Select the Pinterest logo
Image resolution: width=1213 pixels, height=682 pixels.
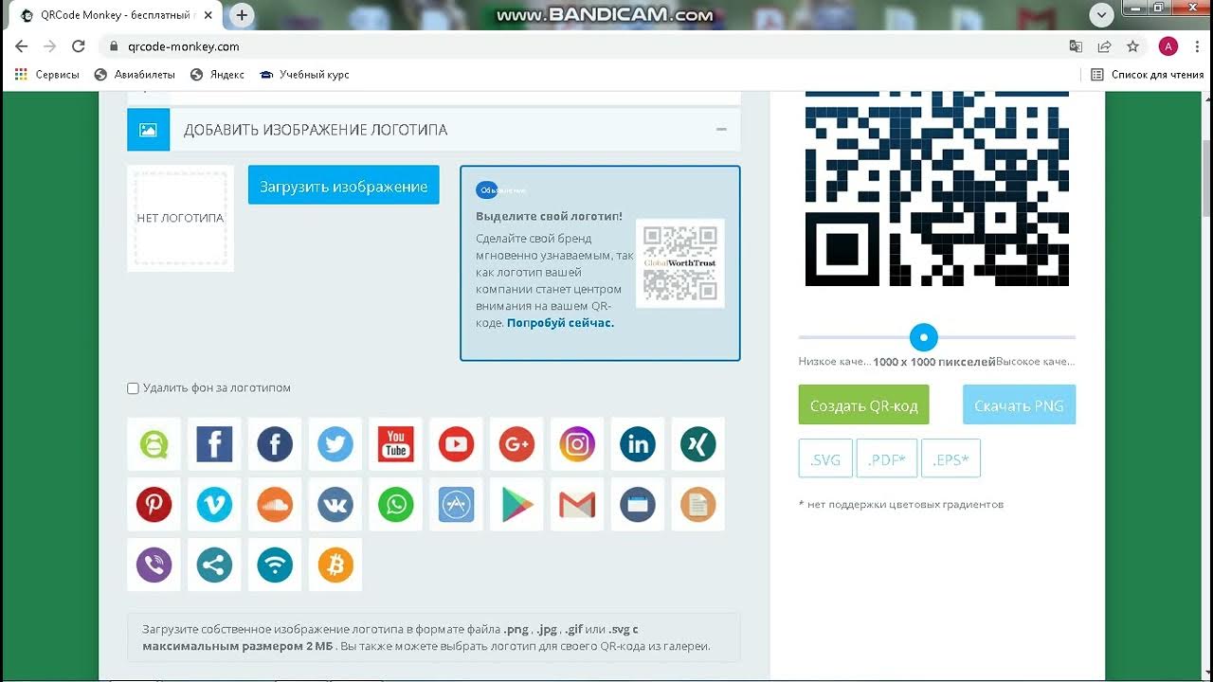[154, 505]
